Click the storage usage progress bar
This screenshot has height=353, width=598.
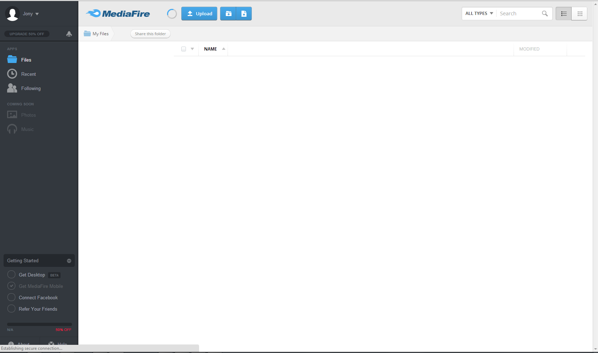40,325
